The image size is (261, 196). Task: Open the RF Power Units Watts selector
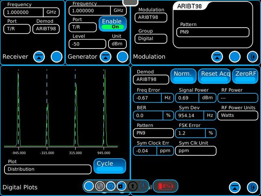pyautogui.click(x=238, y=115)
